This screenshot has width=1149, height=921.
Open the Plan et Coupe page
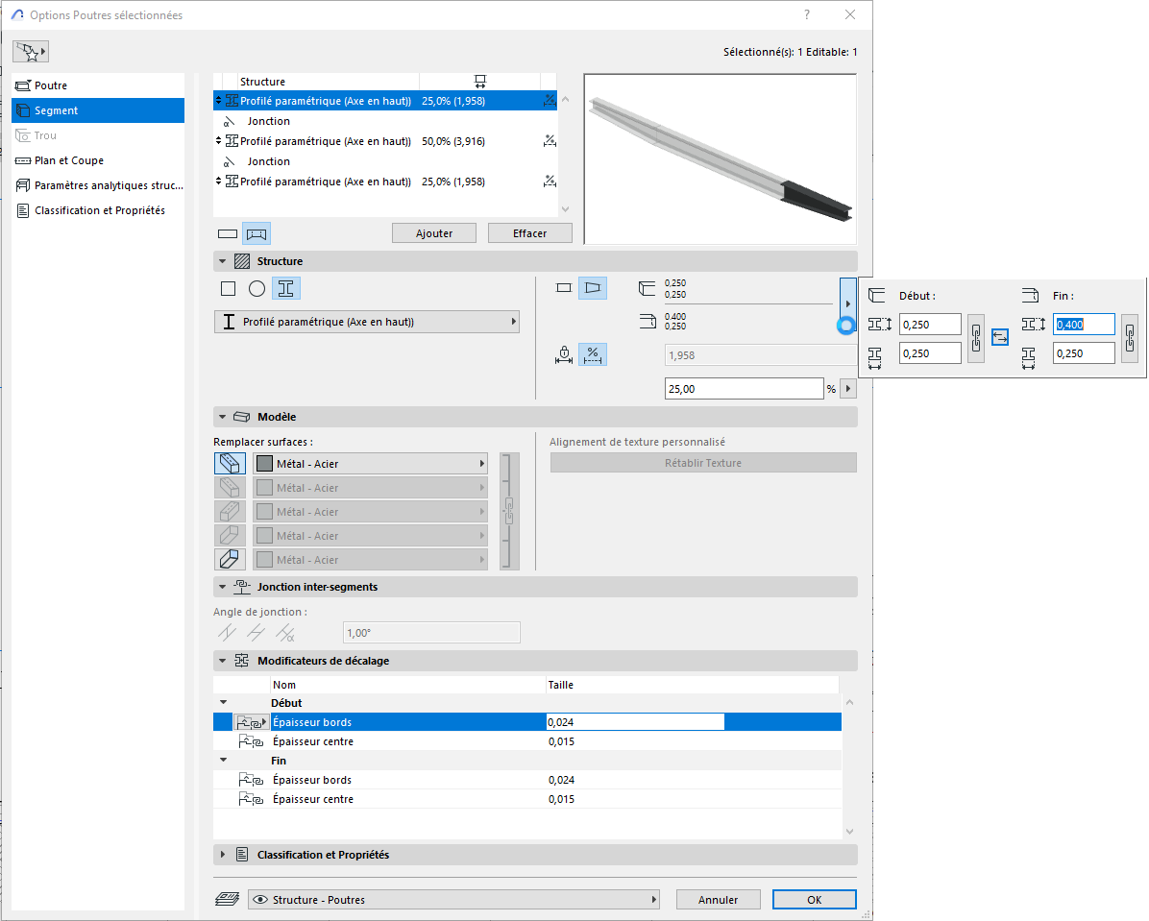[98, 160]
